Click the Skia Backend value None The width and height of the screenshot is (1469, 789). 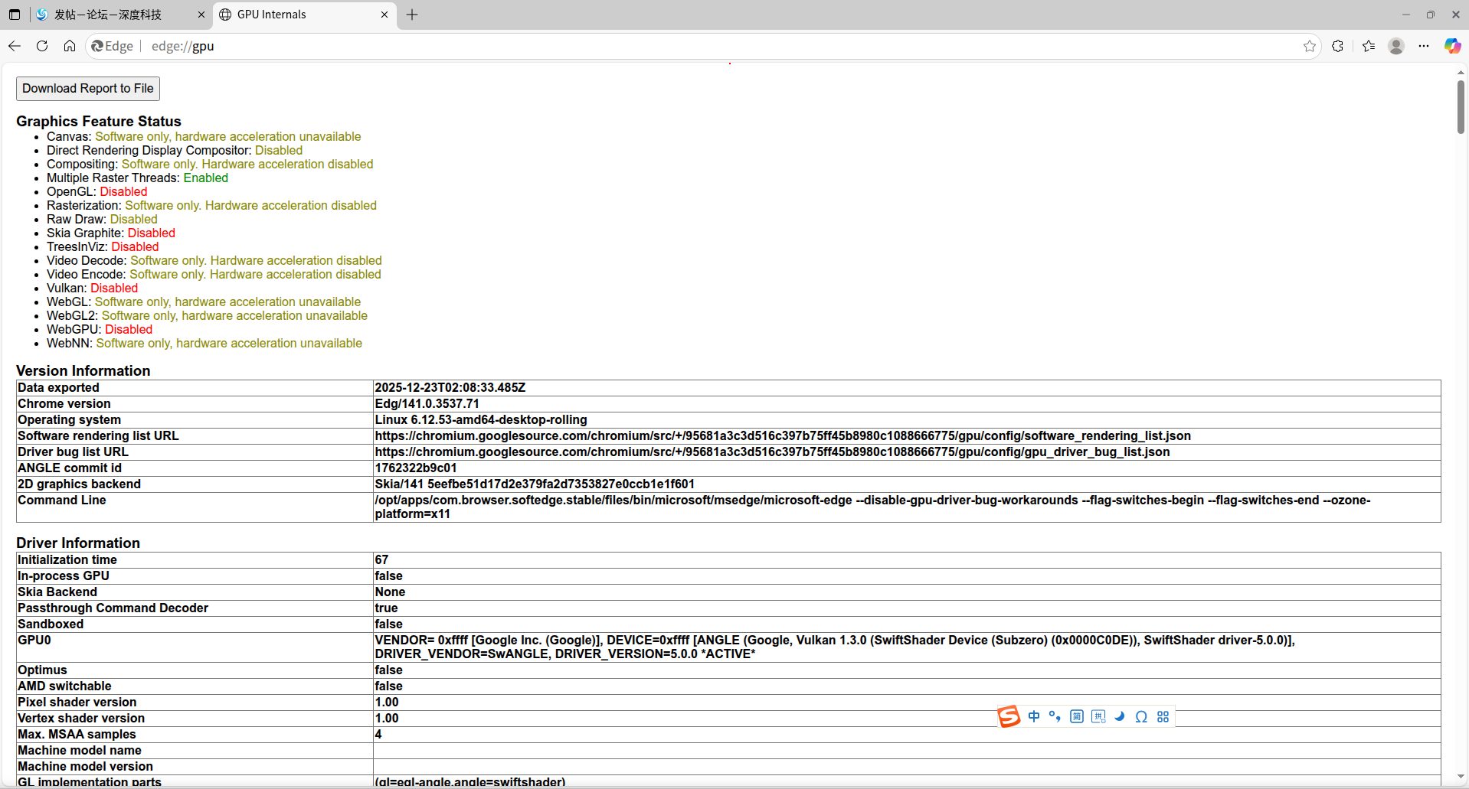click(x=390, y=592)
